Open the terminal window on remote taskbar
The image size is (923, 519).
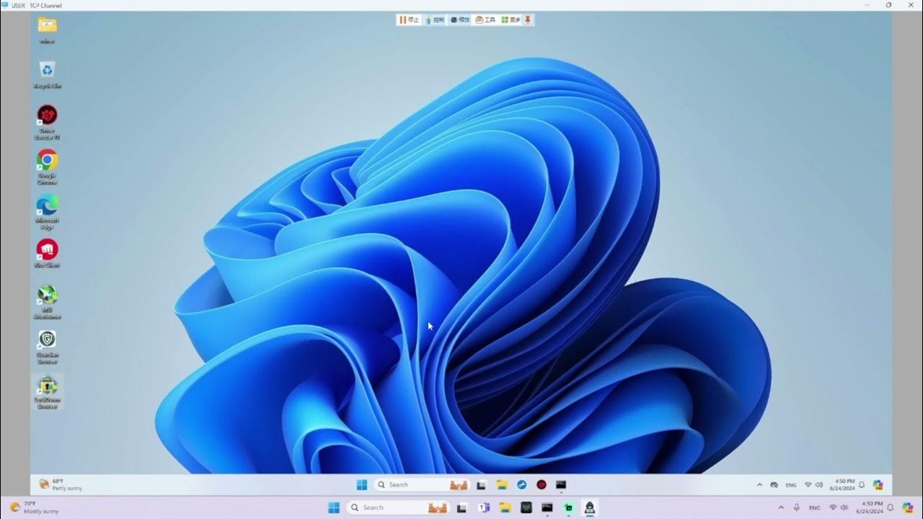tap(561, 484)
